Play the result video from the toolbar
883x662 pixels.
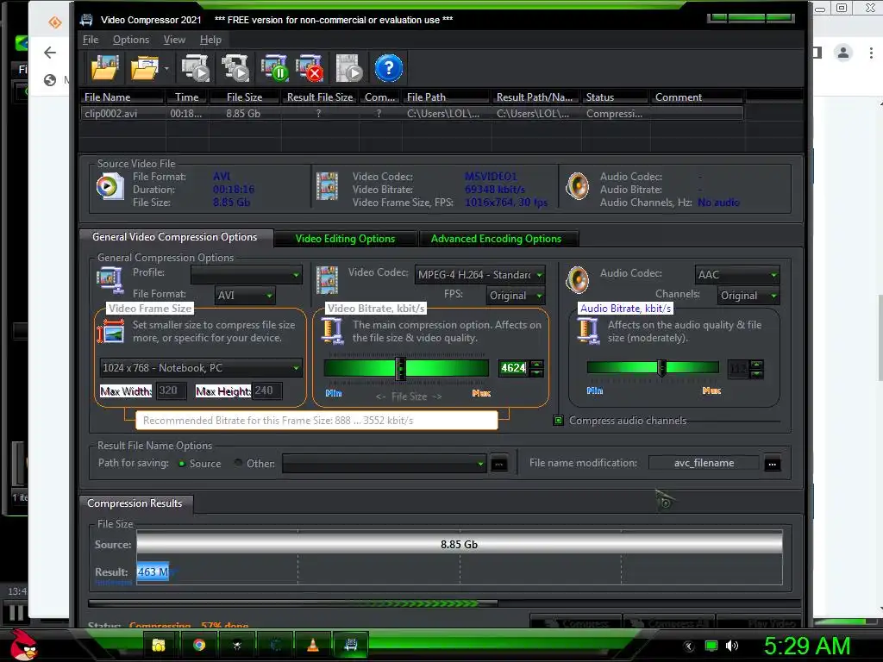(x=349, y=68)
